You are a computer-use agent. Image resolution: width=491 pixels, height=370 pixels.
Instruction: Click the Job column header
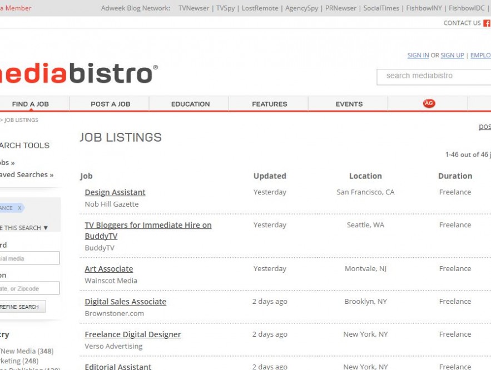[86, 176]
